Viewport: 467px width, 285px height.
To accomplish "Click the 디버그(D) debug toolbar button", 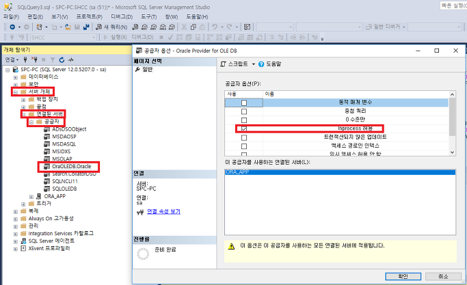I will point(143,37).
